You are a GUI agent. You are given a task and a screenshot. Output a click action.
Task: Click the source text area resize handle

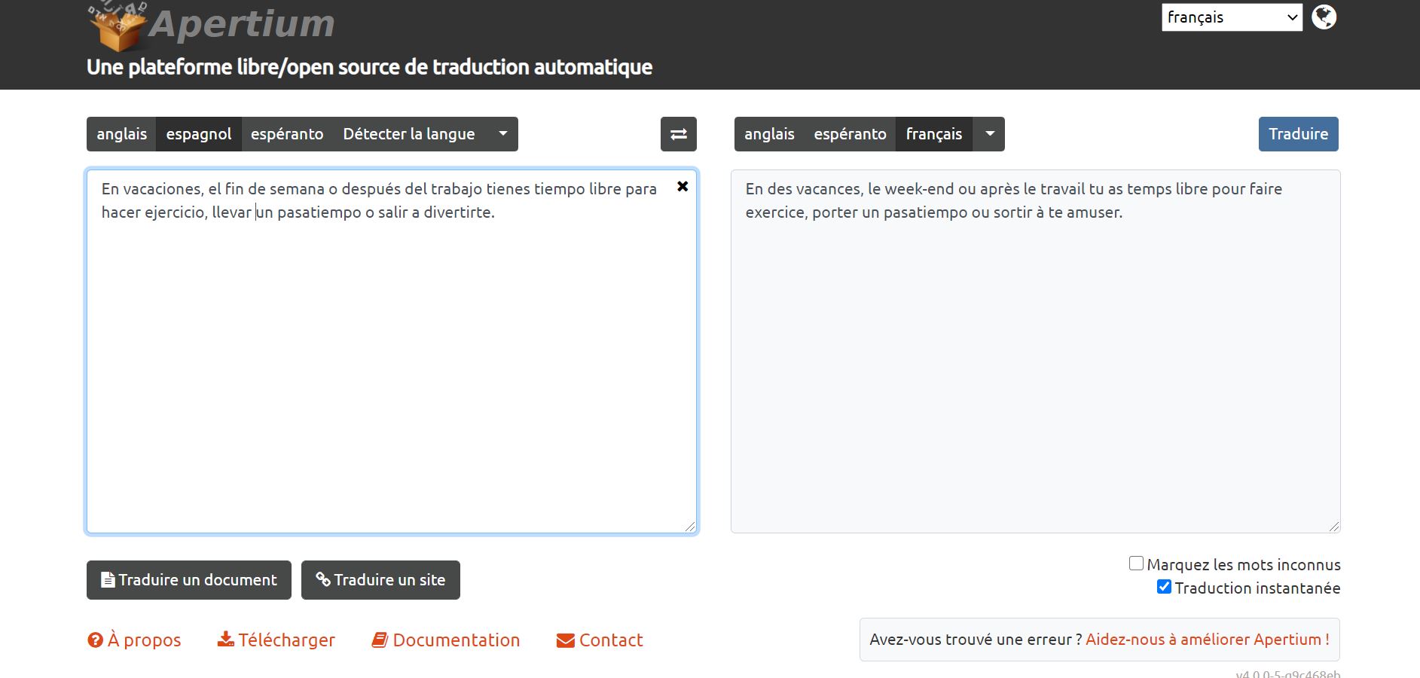click(x=690, y=527)
